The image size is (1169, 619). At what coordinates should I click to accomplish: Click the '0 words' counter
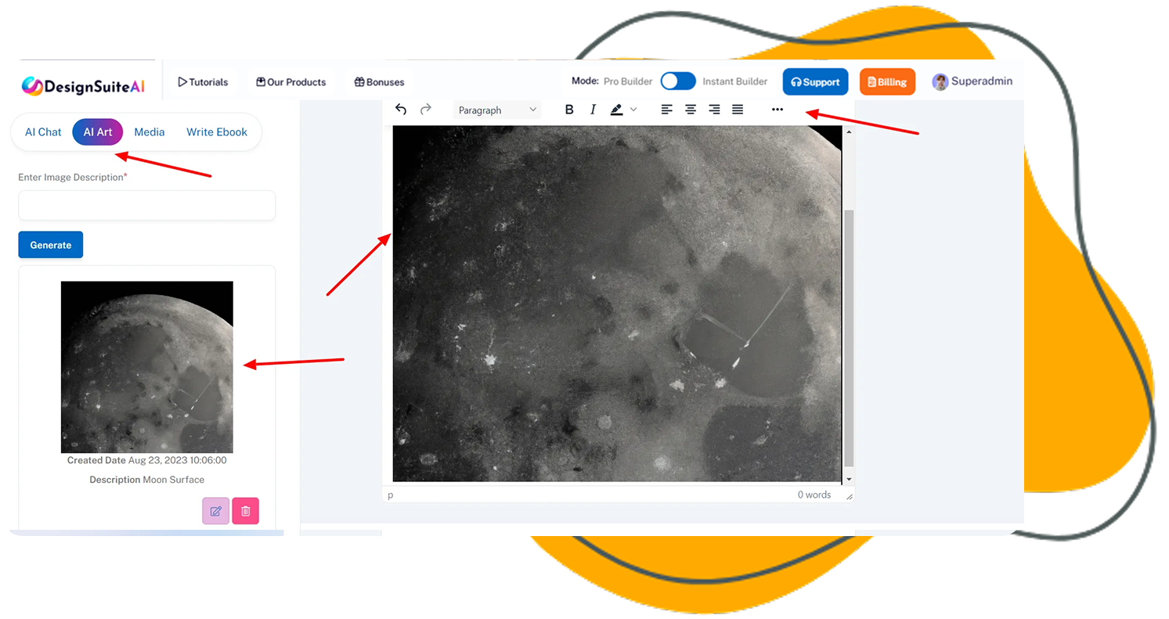[814, 495]
